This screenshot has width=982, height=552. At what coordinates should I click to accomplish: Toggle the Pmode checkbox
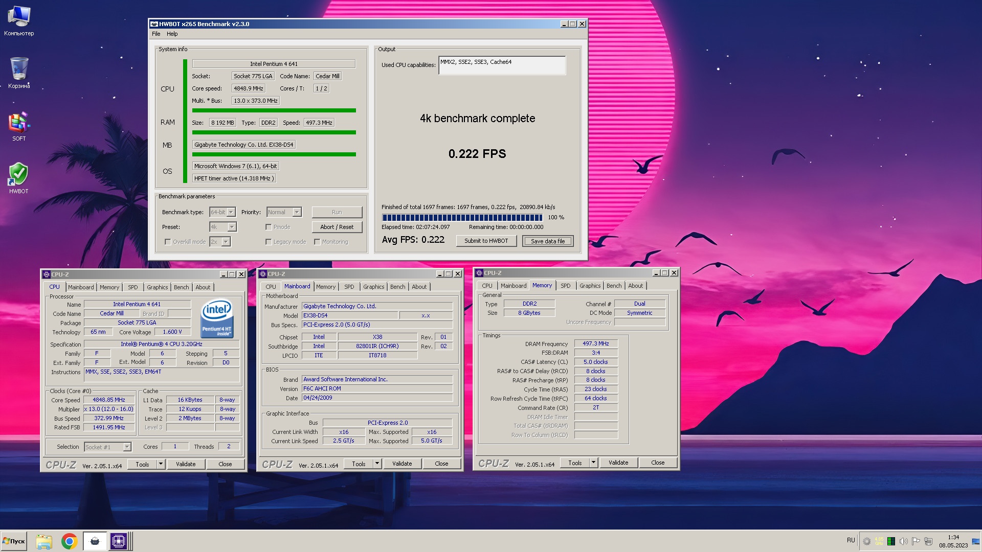pos(269,227)
